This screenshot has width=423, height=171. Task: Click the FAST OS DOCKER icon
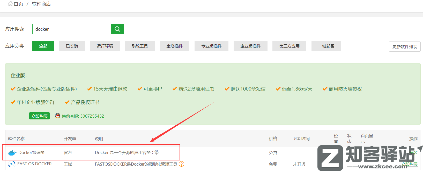pyautogui.click(x=12, y=164)
